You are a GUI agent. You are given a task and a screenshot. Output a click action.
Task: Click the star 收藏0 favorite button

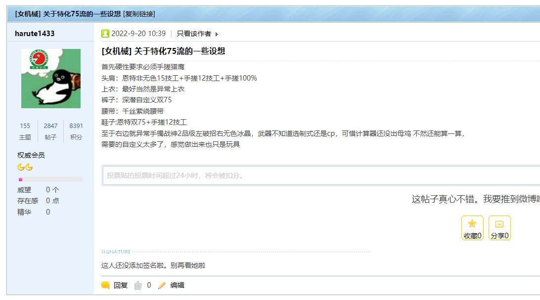[472, 228]
